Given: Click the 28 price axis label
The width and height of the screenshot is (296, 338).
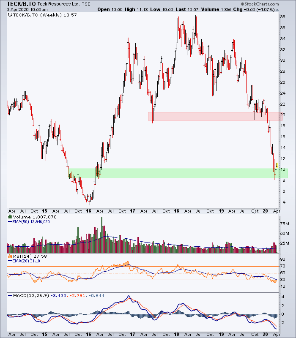Looking at the screenshot, I should 282,71.
